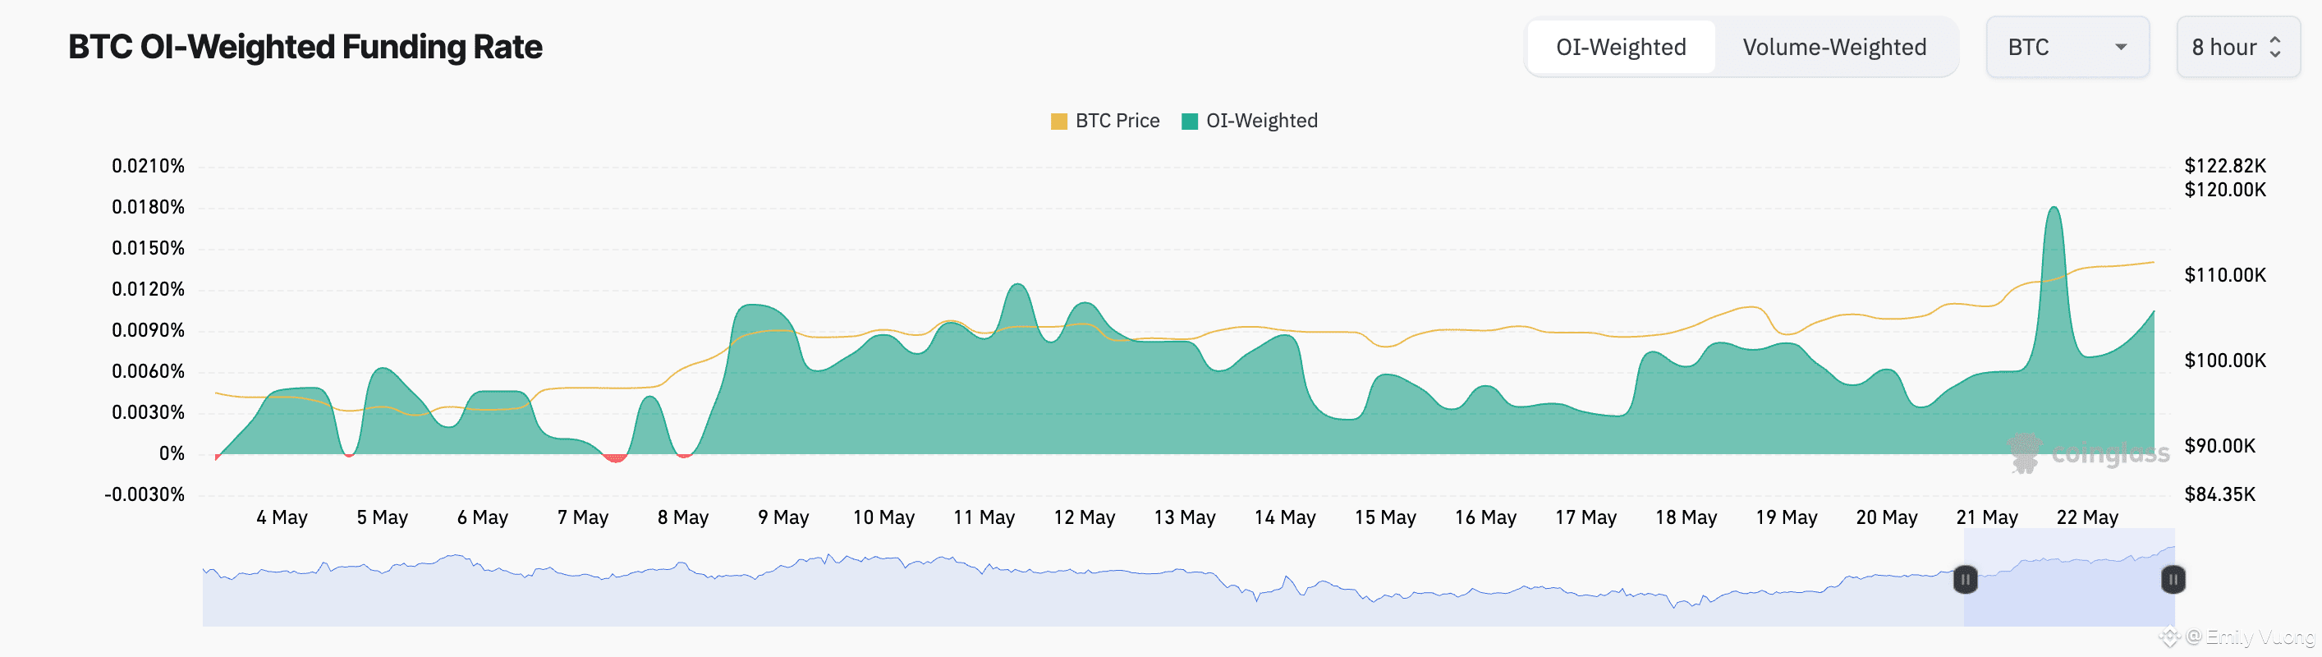This screenshot has height=657, width=2322.
Task: Grab the left range slider handle
Action: pyautogui.click(x=1965, y=580)
